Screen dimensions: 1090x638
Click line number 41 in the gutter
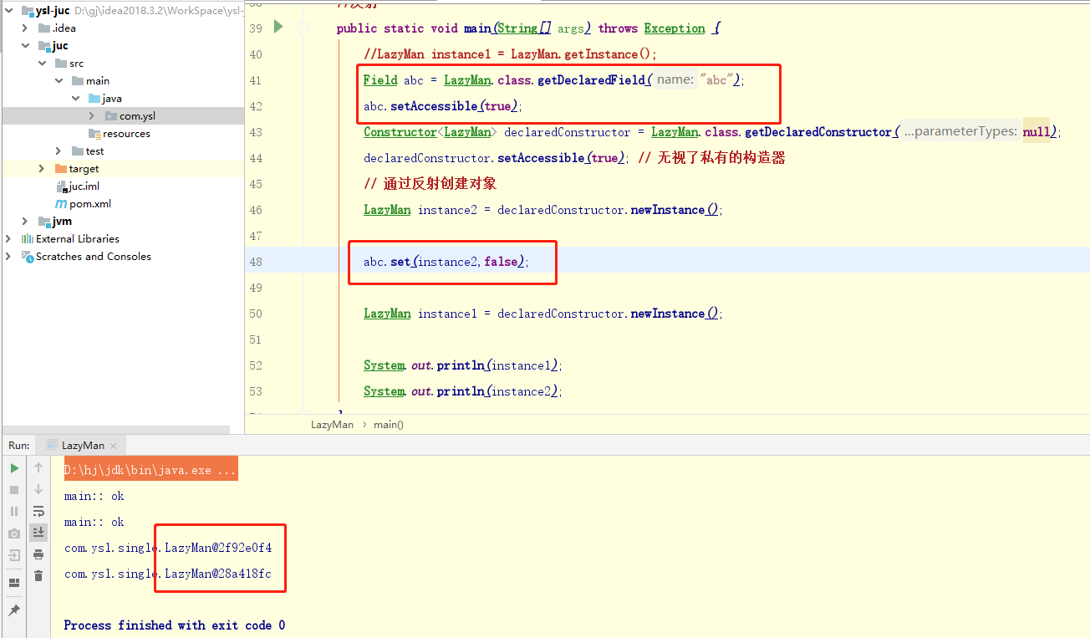tap(255, 80)
